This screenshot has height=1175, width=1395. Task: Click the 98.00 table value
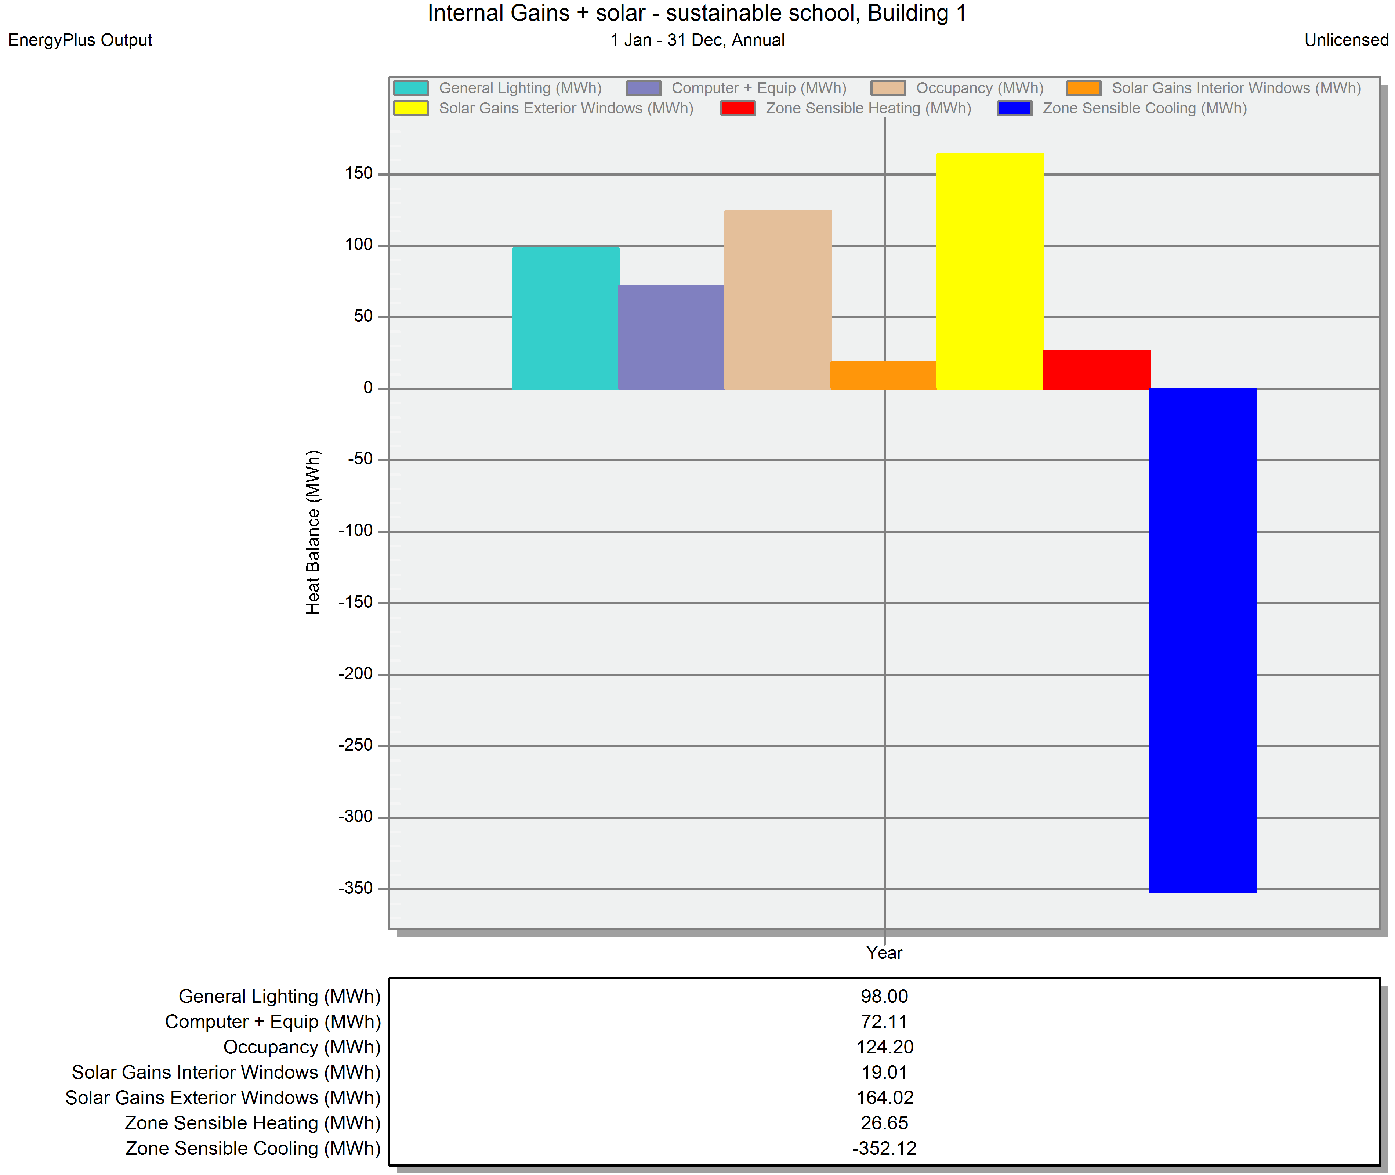tap(884, 997)
